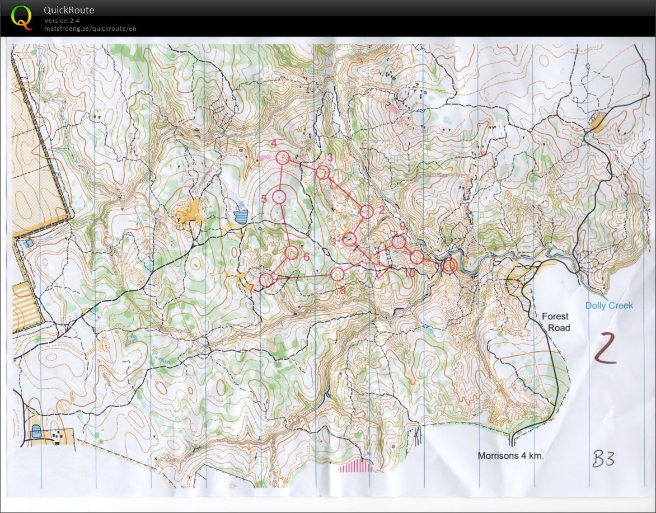Click the double-circle finish marker
The width and height of the screenshot is (656, 513).
click(x=449, y=266)
